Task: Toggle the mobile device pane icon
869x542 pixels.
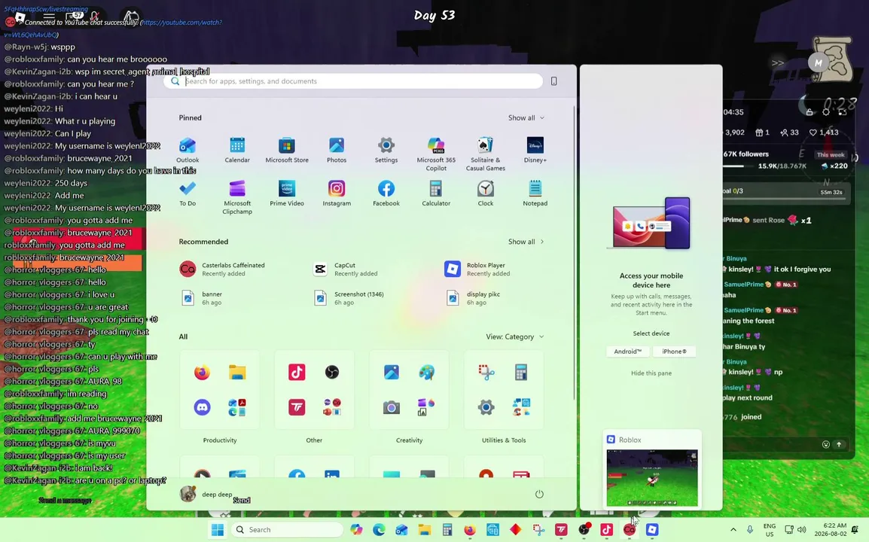Action: coord(553,81)
